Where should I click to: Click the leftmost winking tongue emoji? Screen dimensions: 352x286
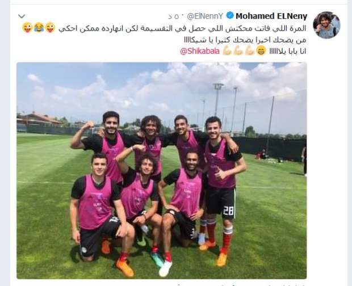coord(27,28)
